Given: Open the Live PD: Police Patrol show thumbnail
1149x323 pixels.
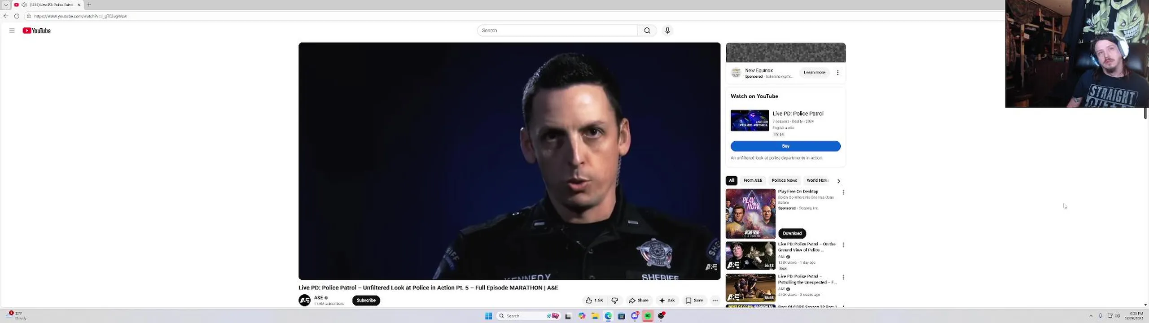Looking at the screenshot, I should (x=750, y=121).
